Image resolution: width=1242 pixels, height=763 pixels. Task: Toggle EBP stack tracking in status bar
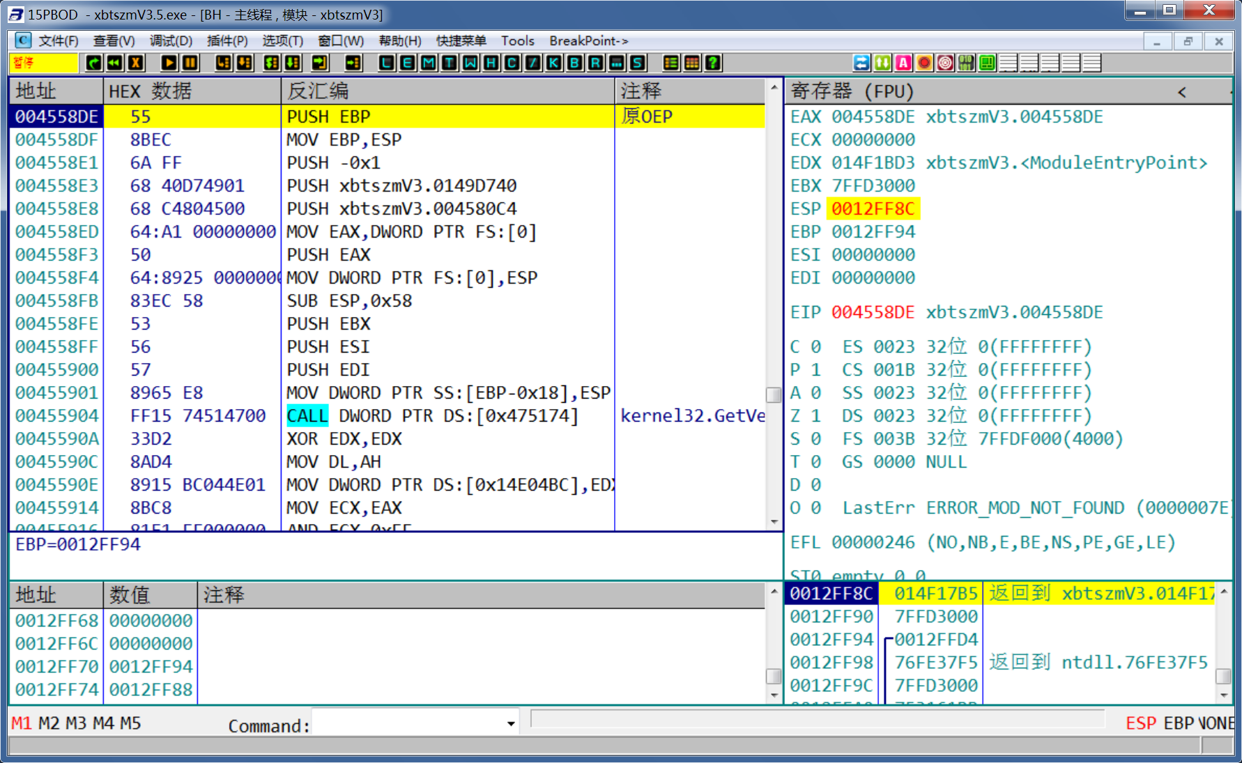point(1179,723)
